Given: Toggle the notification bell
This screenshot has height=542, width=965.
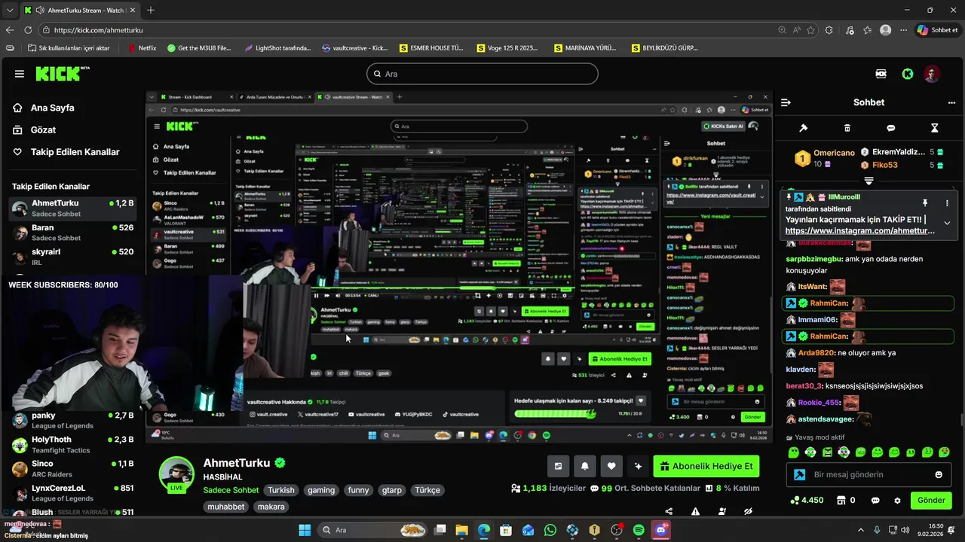Looking at the screenshot, I should (584, 466).
